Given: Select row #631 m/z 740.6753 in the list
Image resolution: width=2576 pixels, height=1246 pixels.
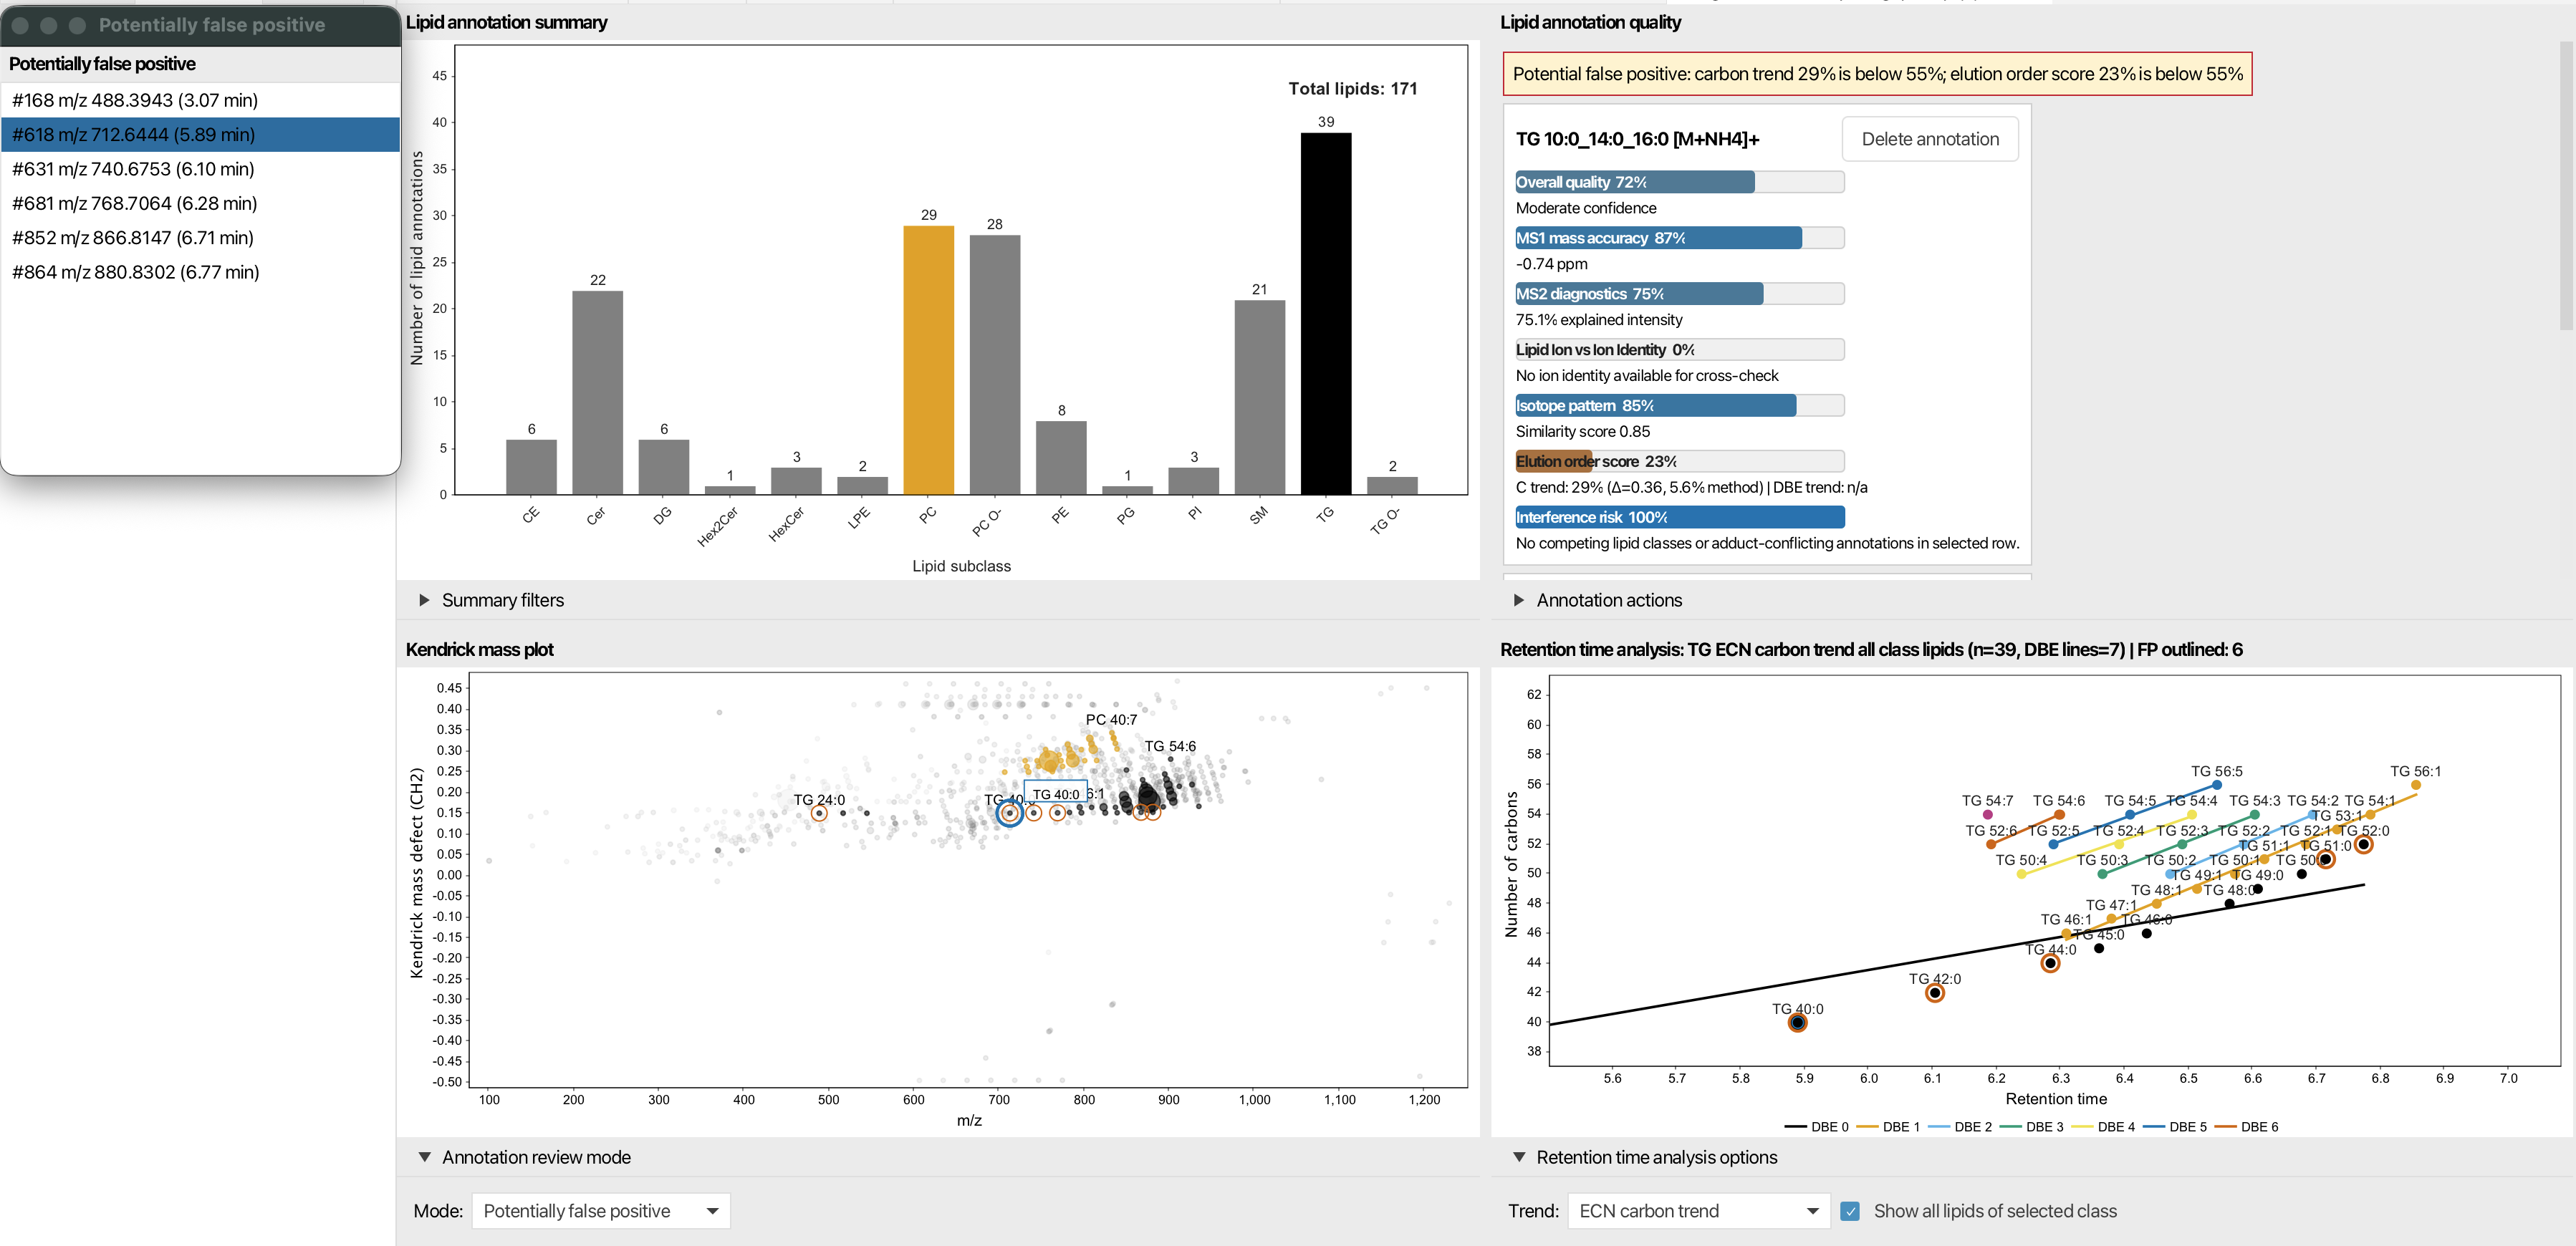Looking at the screenshot, I should 200,169.
